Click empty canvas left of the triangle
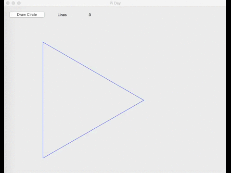 point(23,100)
